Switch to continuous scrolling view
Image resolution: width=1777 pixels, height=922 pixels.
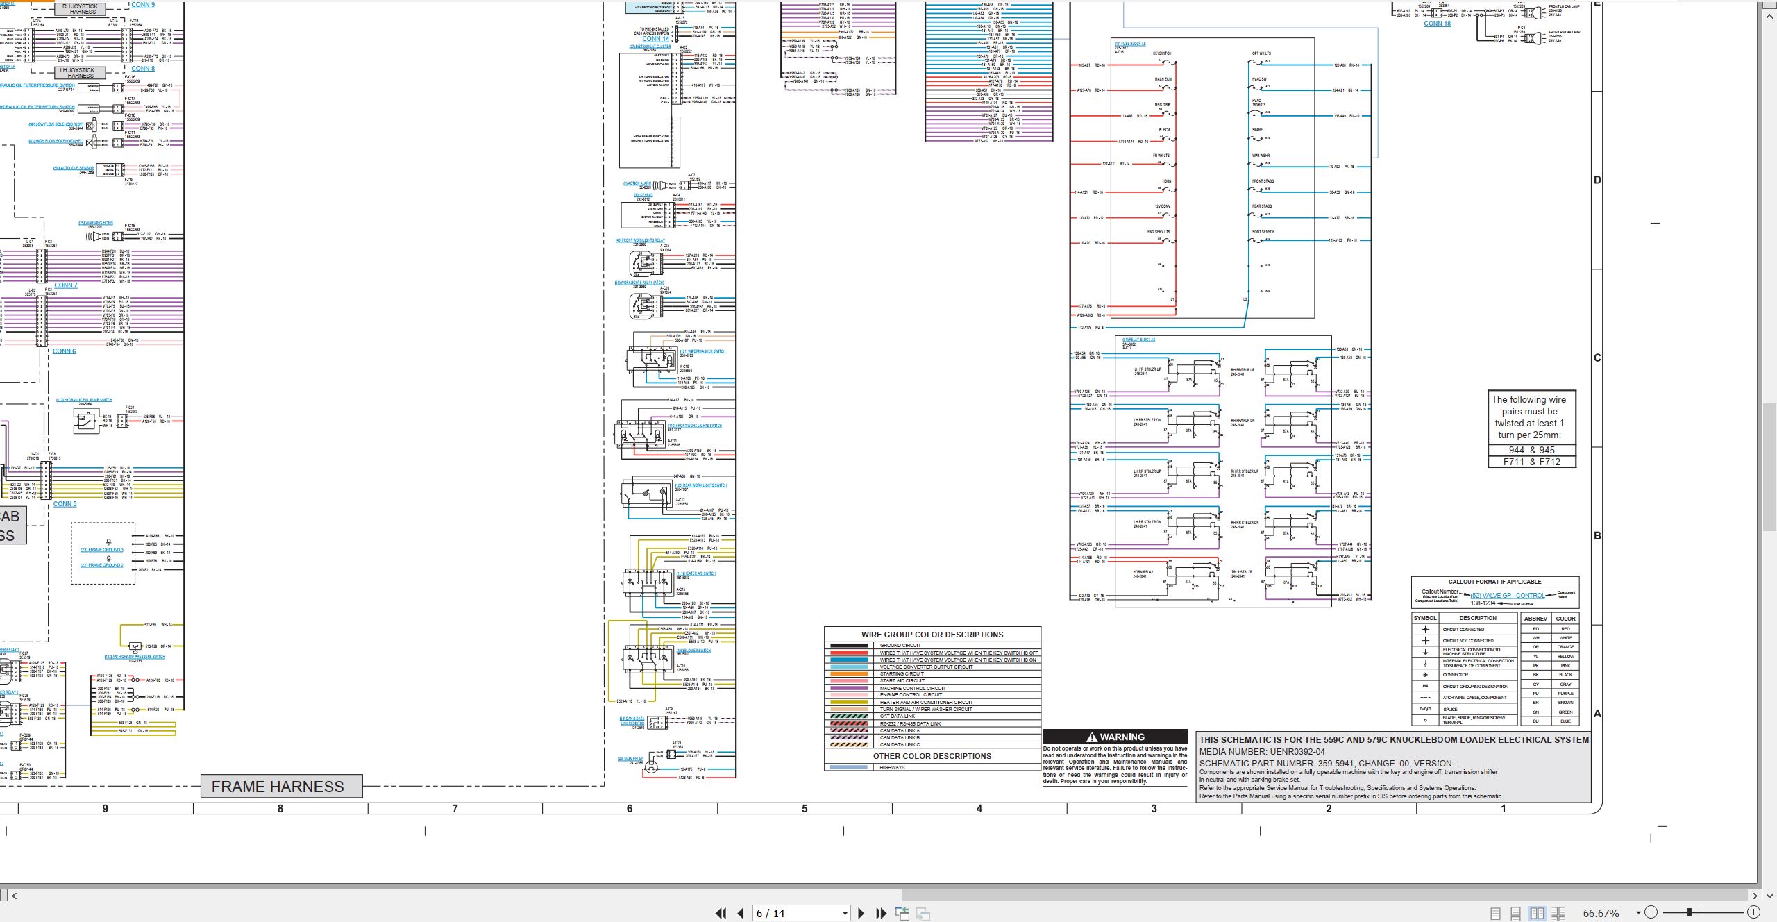point(1516,914)
